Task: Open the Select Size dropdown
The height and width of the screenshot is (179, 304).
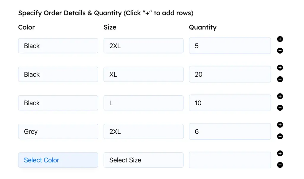Action: pos(143,160)
